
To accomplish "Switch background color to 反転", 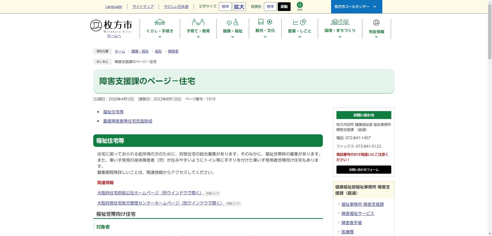I will pyautogui.click(x=284, y=7).
